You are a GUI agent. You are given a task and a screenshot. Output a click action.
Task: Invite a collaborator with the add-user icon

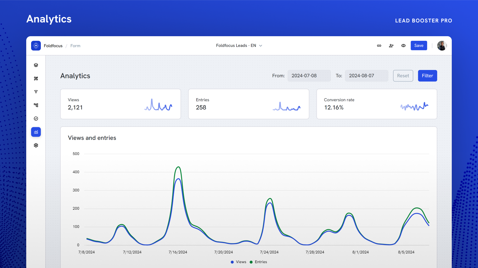(391, 45)
